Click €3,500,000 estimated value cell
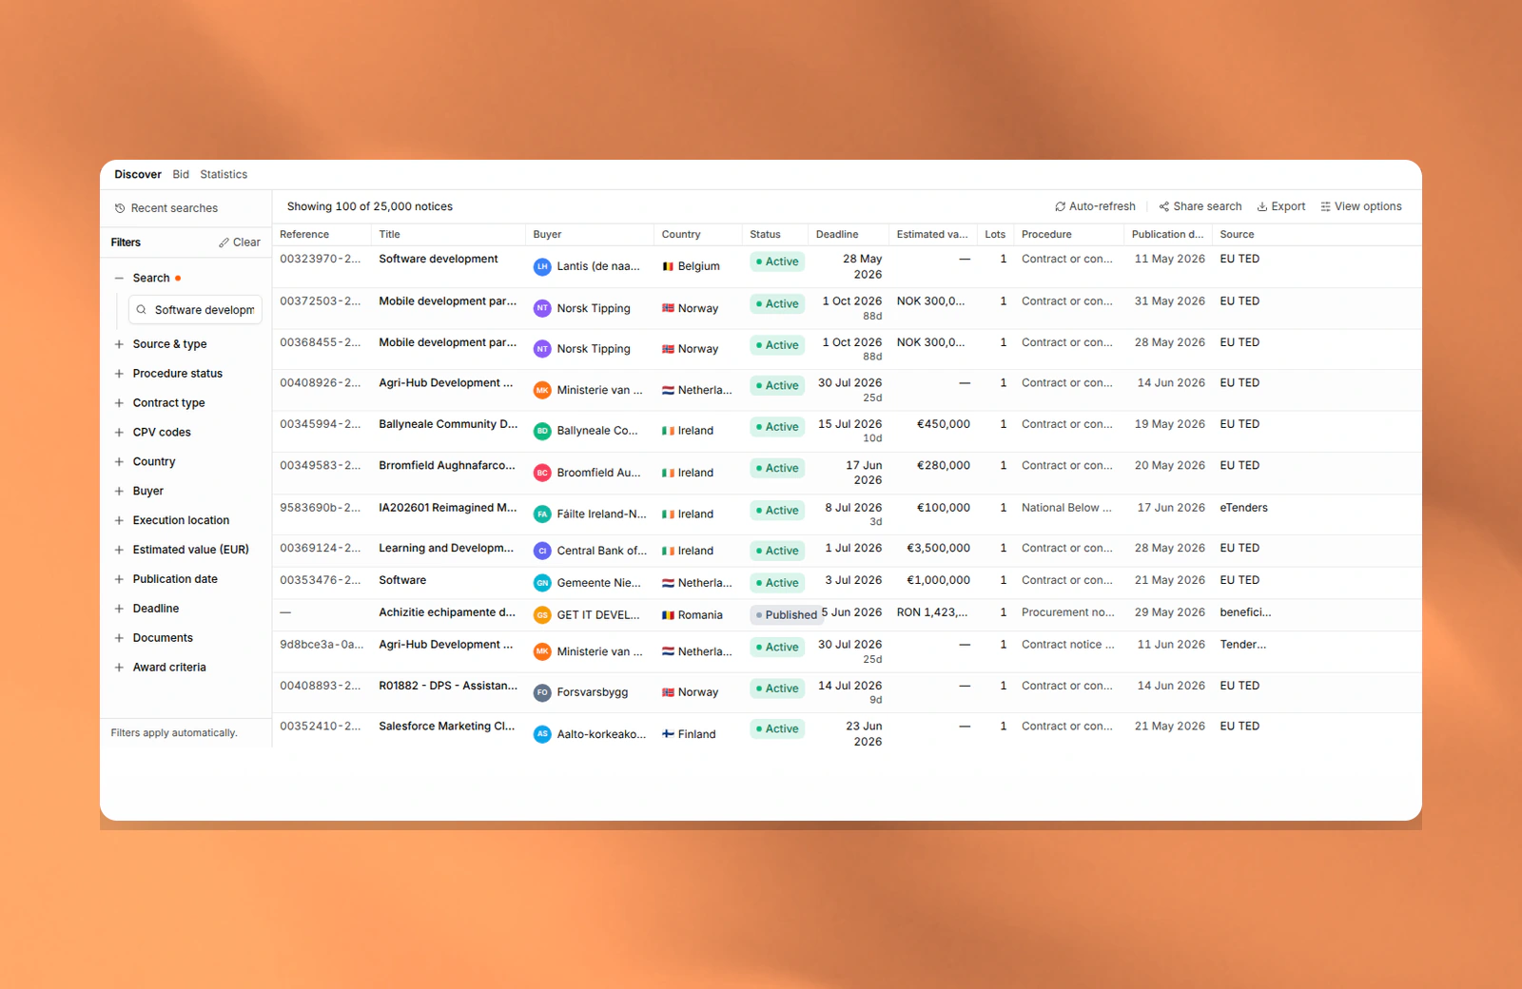1522x989 pixels. 938,549
